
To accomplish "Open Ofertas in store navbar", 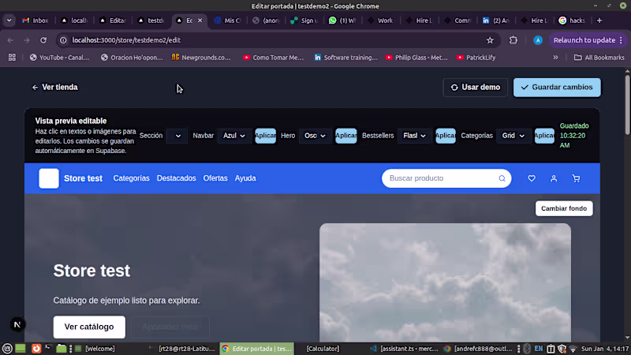I will point(215,178).
